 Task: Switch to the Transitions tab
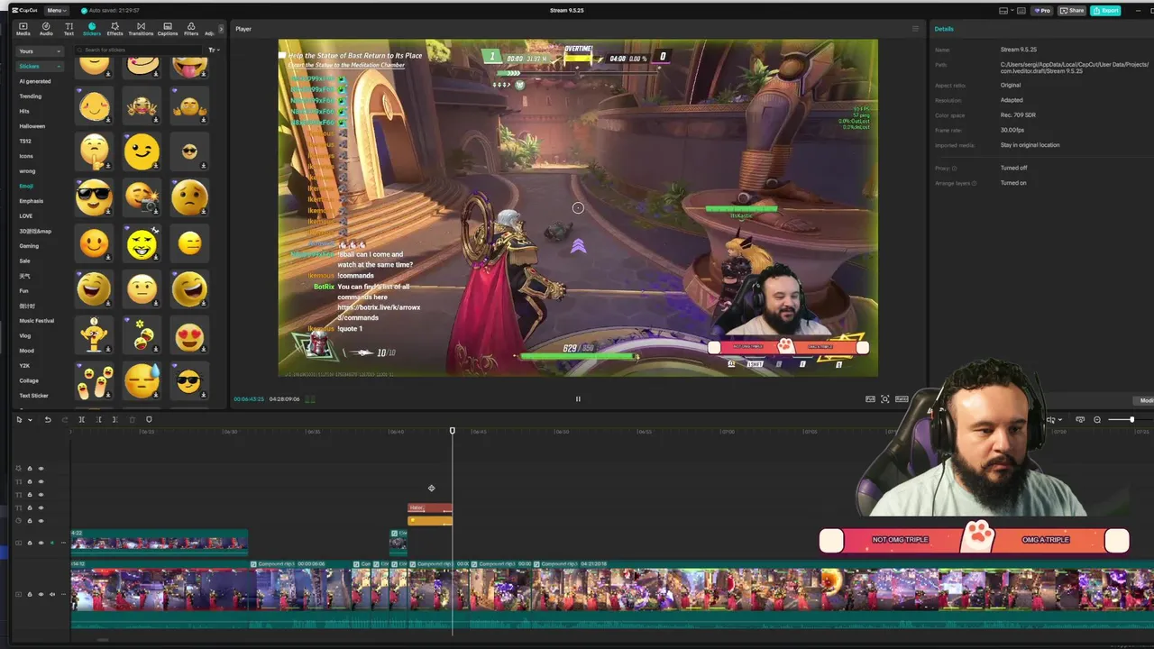141,28
